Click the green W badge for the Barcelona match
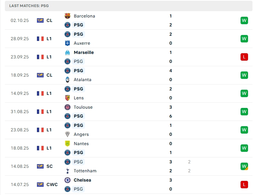The height and width of the screenshot is (195, 254). point(244,20)
